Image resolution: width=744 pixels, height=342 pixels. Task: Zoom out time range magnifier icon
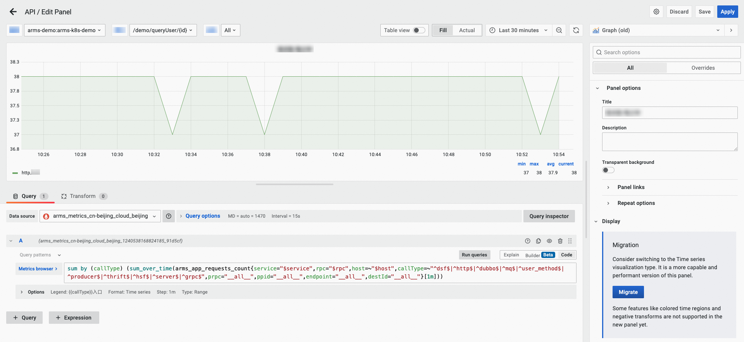559,30
